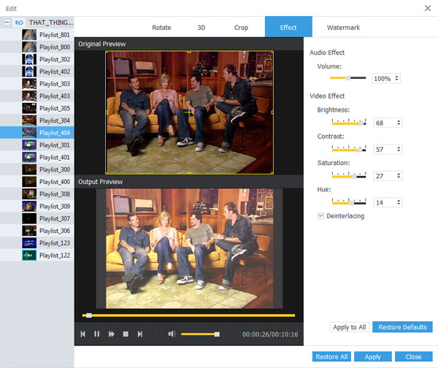This screenshot has width=438, height=368.
Task: Click the Blu-ray disc icon in tree
Action: (19, 23)
